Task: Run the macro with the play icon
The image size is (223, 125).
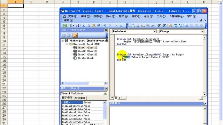Action: [116, 26]
